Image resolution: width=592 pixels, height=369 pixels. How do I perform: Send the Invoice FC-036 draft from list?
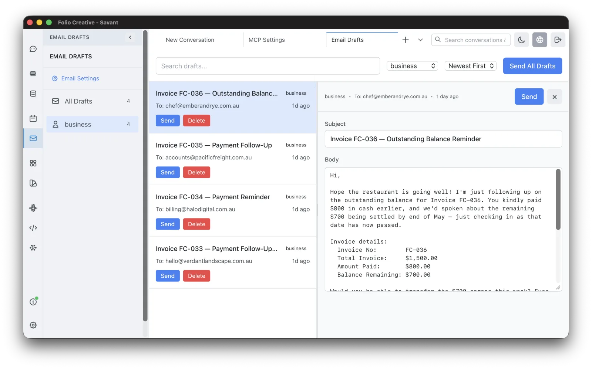tap(168, 121)
